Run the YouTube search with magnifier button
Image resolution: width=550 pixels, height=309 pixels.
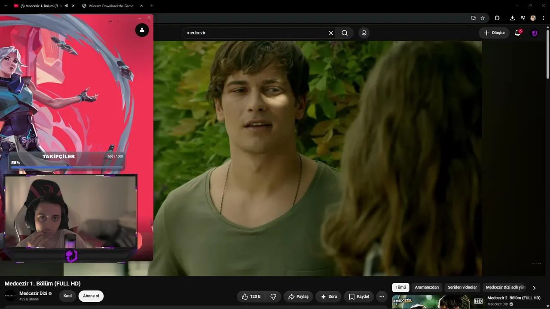(345, 33)
